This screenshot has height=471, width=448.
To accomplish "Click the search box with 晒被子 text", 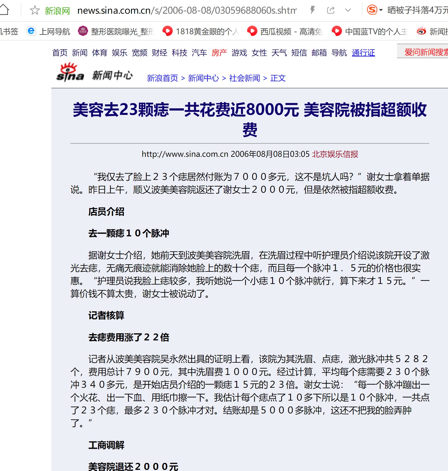I will point(418,10).
